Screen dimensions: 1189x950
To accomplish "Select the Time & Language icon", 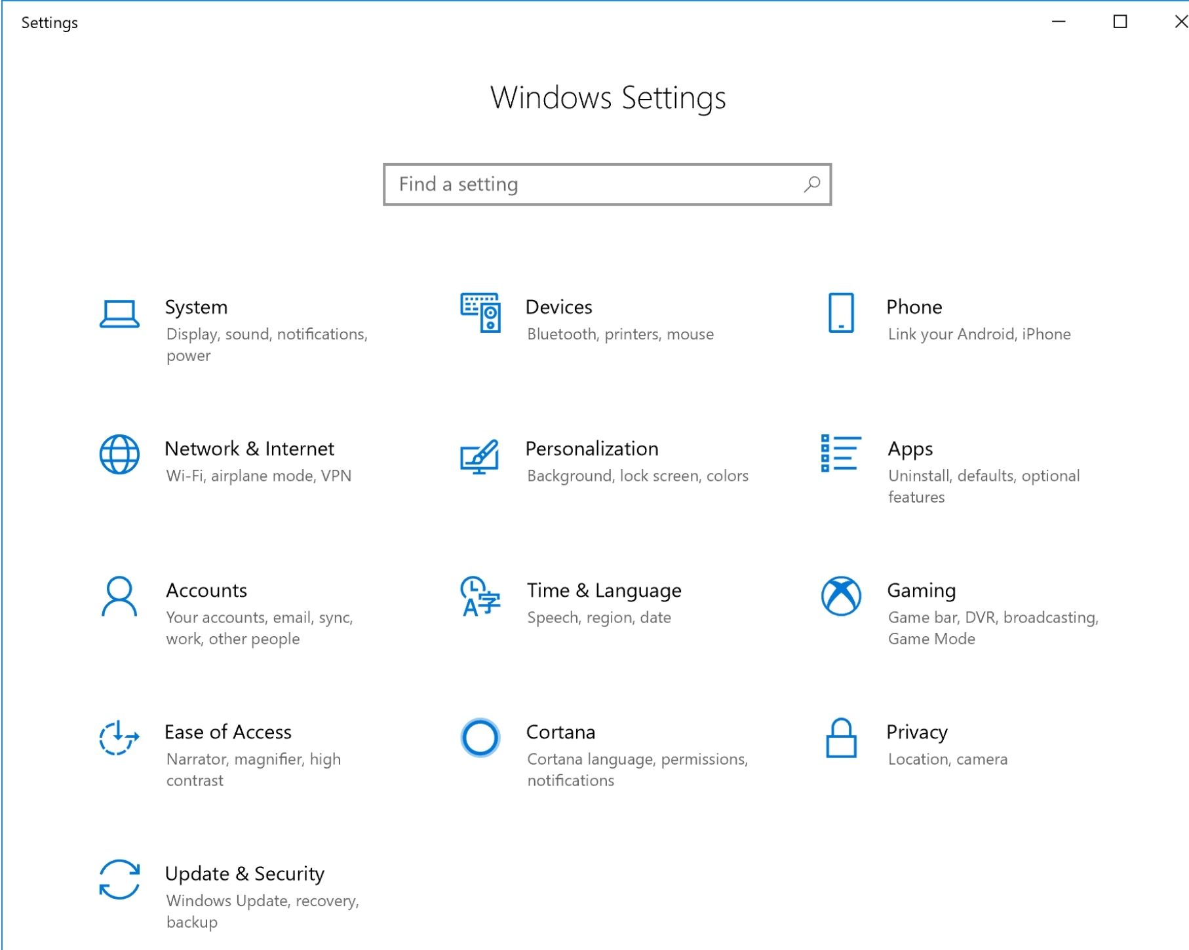I will click(480, 596).
